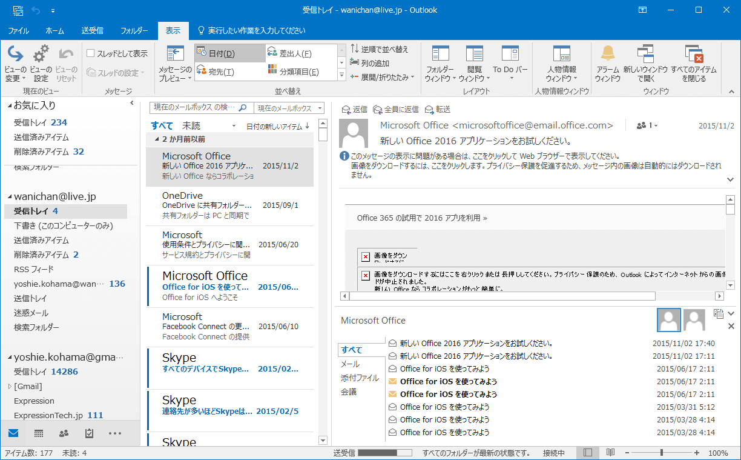This screenshot has height=460, width=741.
Task: Open the sort-by newest date (日付の新しいアイテム) dropdown
Action: (x=278, y=127)
